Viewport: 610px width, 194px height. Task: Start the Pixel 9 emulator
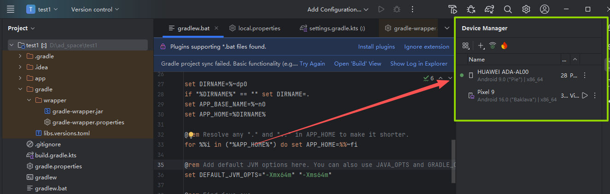click(x=585, y=95)
